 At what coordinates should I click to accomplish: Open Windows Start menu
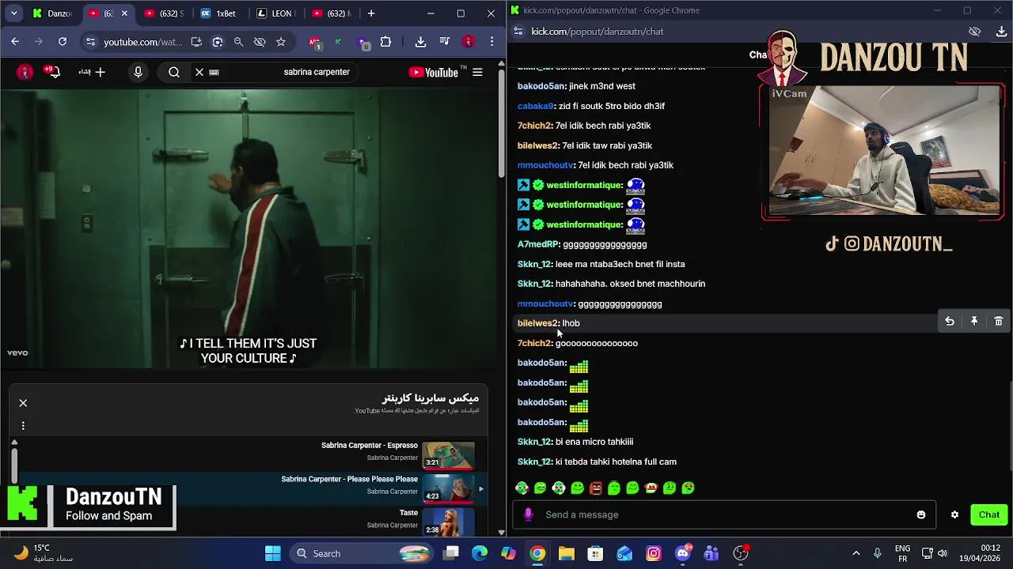273,553
